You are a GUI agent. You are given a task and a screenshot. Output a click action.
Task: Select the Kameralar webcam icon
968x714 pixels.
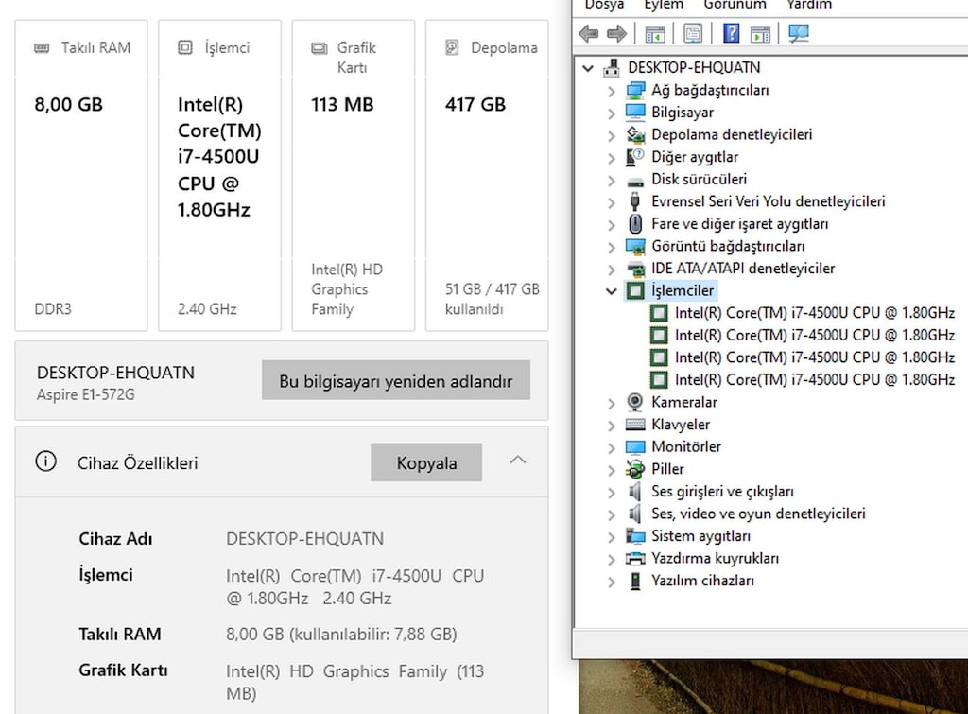[634, 402]
